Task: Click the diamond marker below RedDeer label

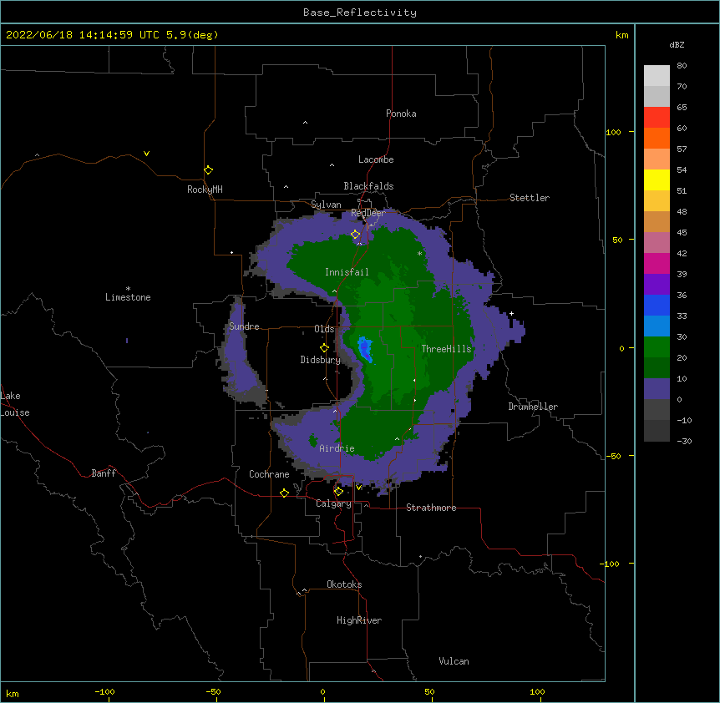Action: point(355,235)
